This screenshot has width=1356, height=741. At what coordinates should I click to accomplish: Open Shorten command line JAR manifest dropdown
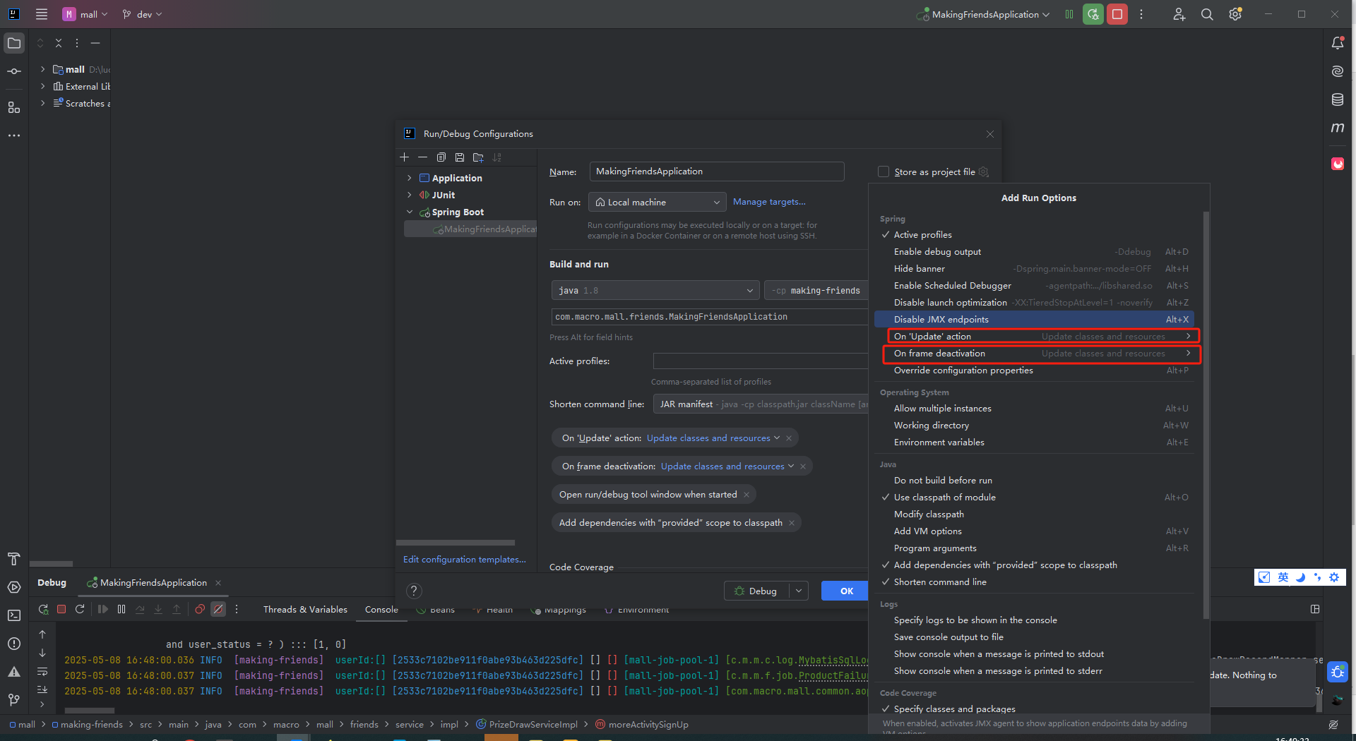(761, 404)
